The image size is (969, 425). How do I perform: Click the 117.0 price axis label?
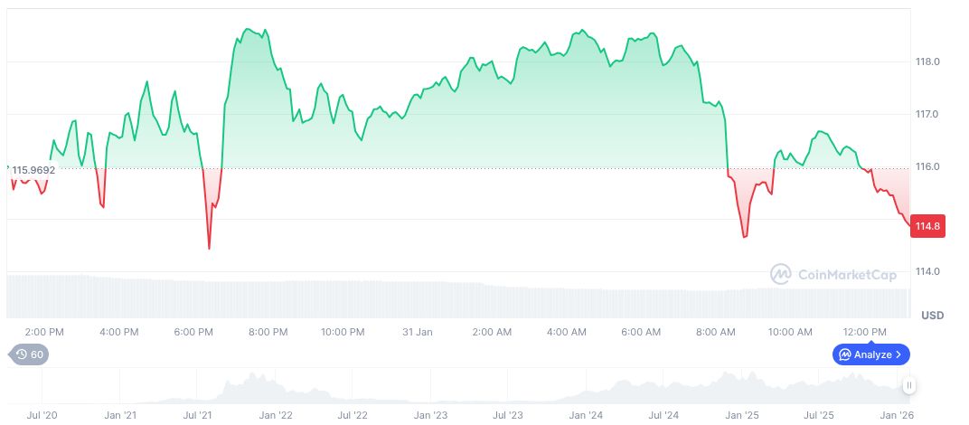click(928, 115)
